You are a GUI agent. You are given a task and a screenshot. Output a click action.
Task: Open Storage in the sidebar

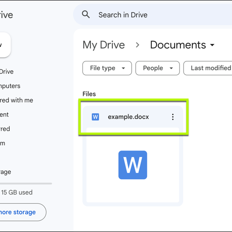pos(5,172)
